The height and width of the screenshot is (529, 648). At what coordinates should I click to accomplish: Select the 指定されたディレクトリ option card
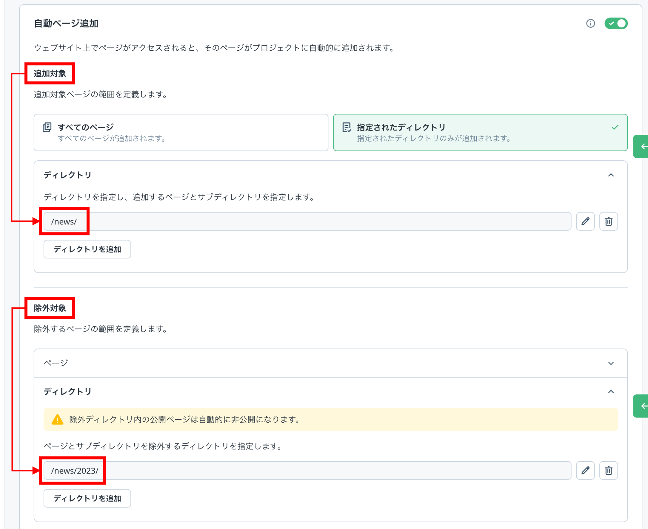[480, 133]
